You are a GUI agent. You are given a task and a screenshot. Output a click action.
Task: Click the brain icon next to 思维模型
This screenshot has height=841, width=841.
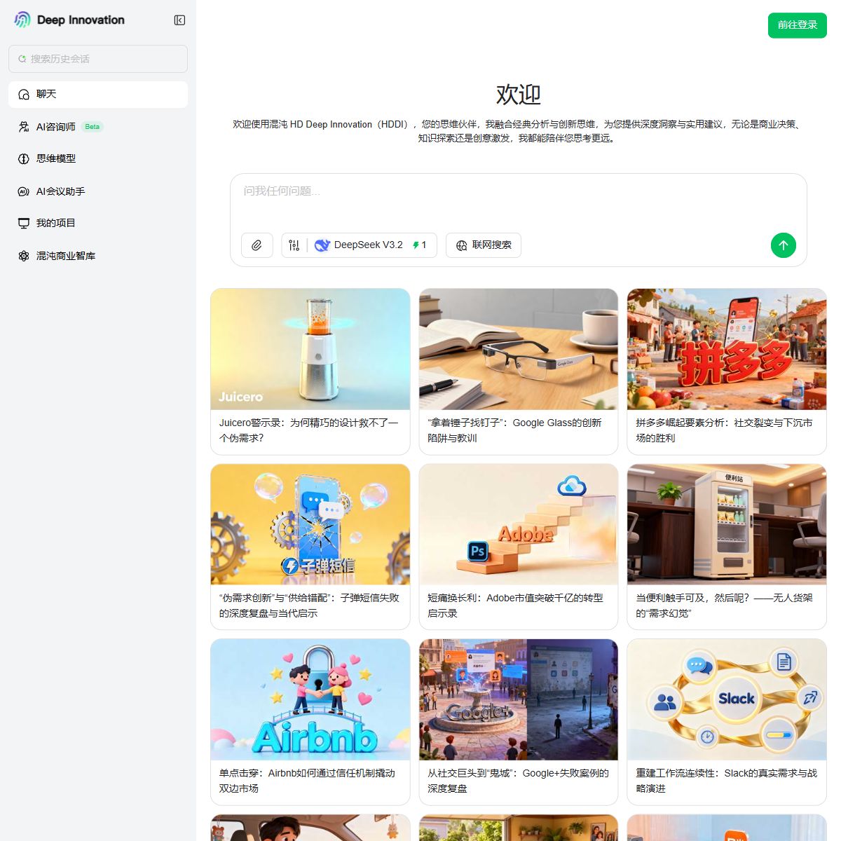pyautogui.click(x=24, y=159)
